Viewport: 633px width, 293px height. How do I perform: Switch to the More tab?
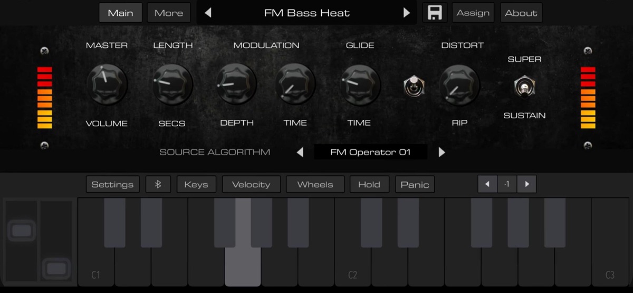168,13
